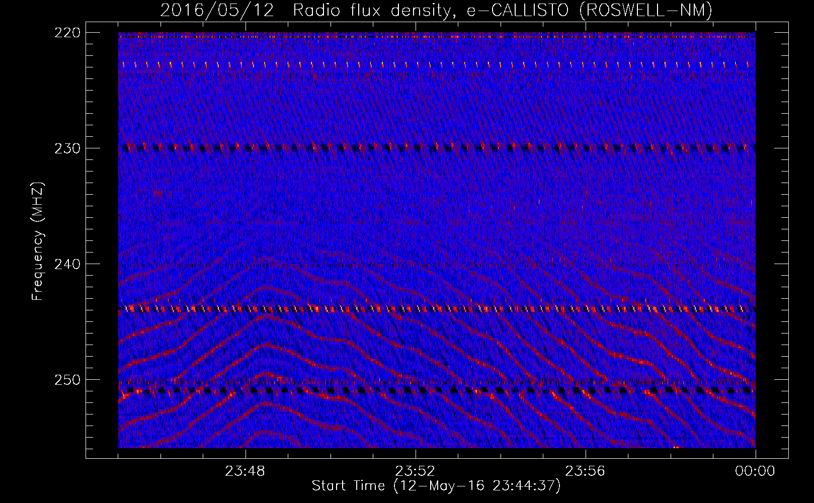This screenshot has width=814, height=503.
Task: Select the '230' frequency axis label
Action: pyautogui.click(x=67, y=148)
